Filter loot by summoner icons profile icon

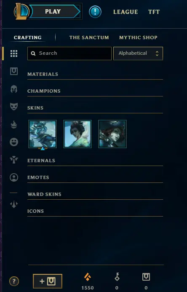click(14, 177)
